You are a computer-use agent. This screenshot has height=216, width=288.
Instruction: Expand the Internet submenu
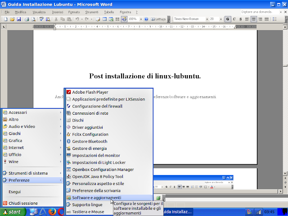(x=33, y=148)
